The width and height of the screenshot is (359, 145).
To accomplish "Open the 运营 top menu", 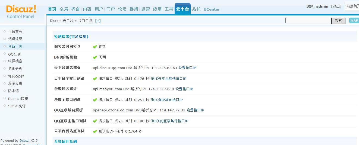I will coord(146,9).
